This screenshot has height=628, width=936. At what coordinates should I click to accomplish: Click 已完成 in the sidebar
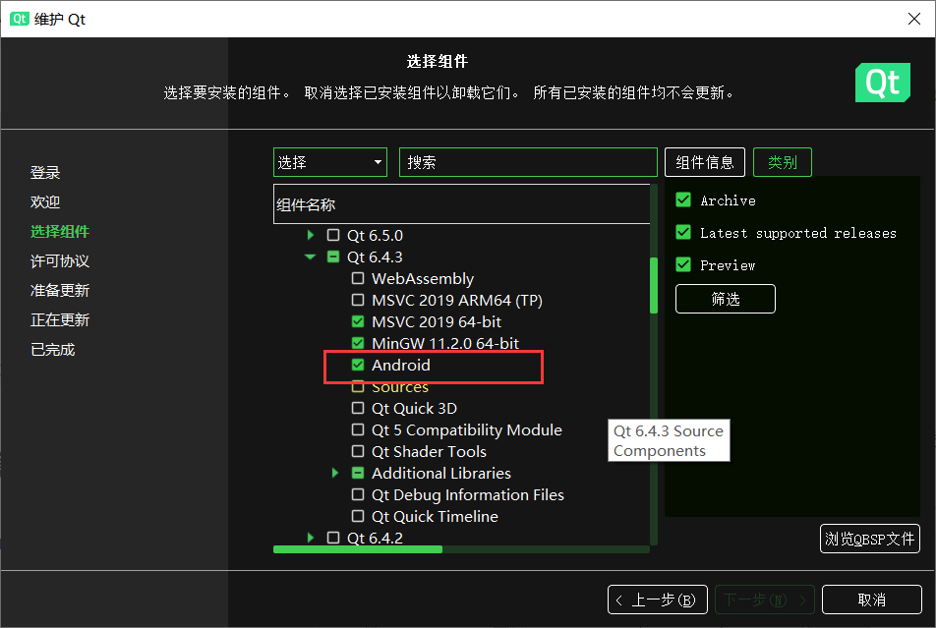(x=52, y=350)
